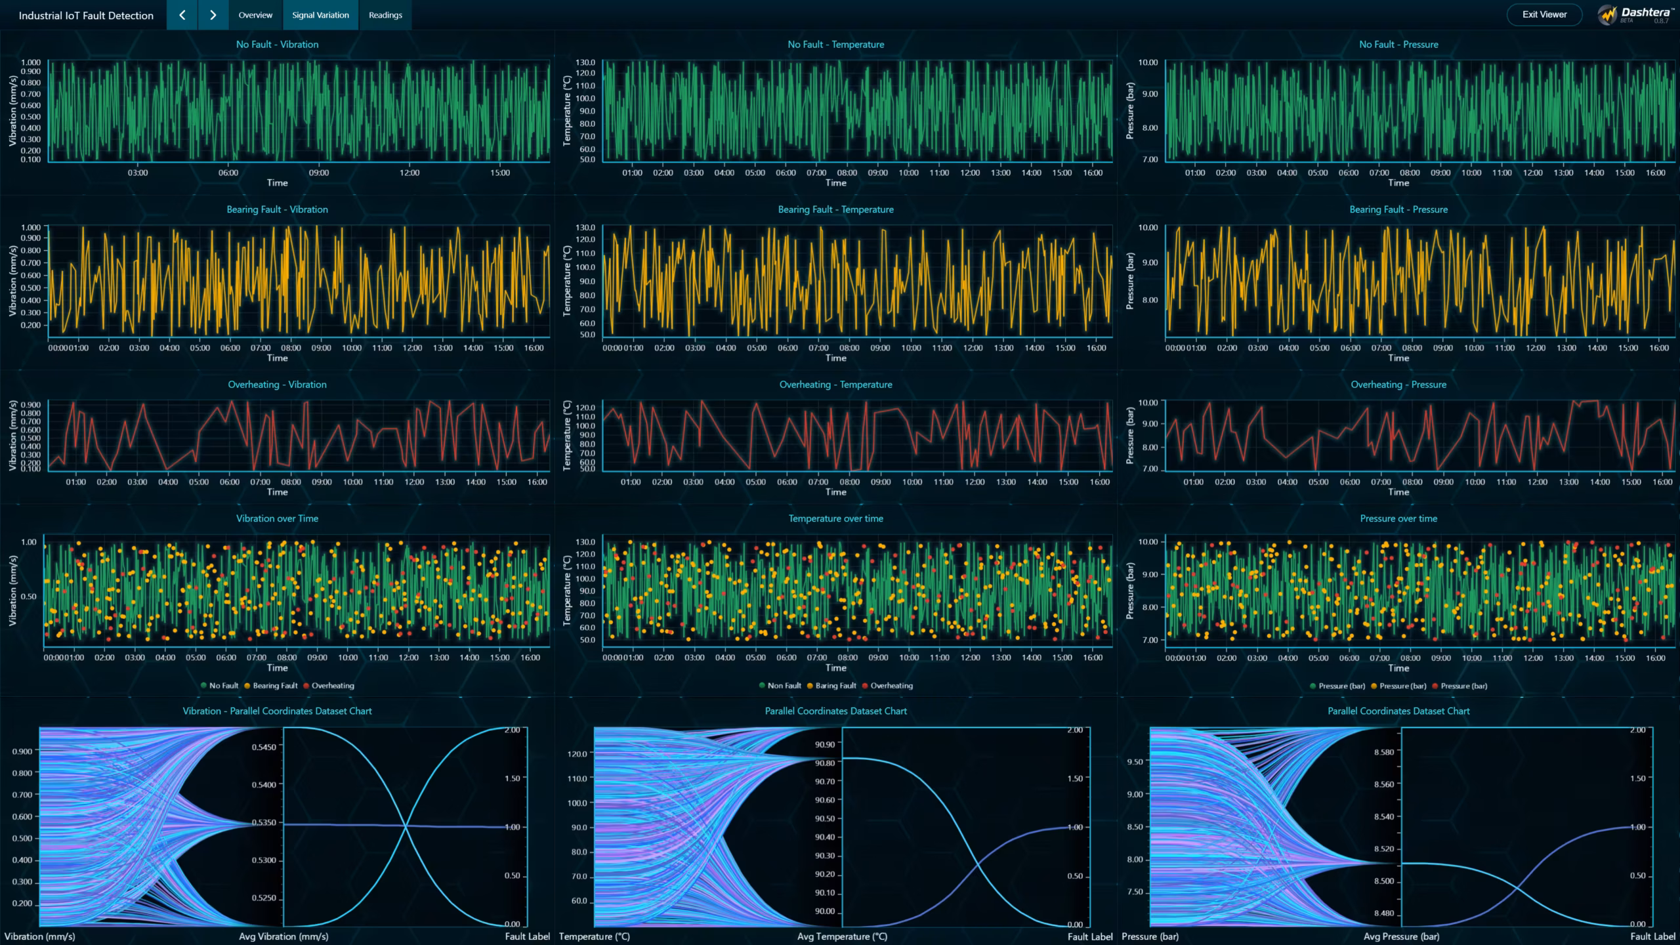The image size is (1680, 945).
Task: Click the green No Fault legend dot
Action: tap(205, 685)
